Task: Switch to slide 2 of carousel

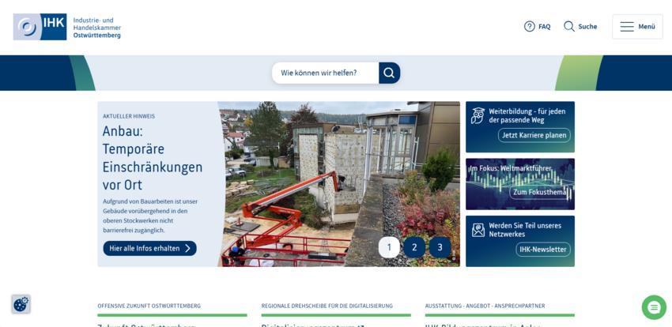Action: point(414,247)
